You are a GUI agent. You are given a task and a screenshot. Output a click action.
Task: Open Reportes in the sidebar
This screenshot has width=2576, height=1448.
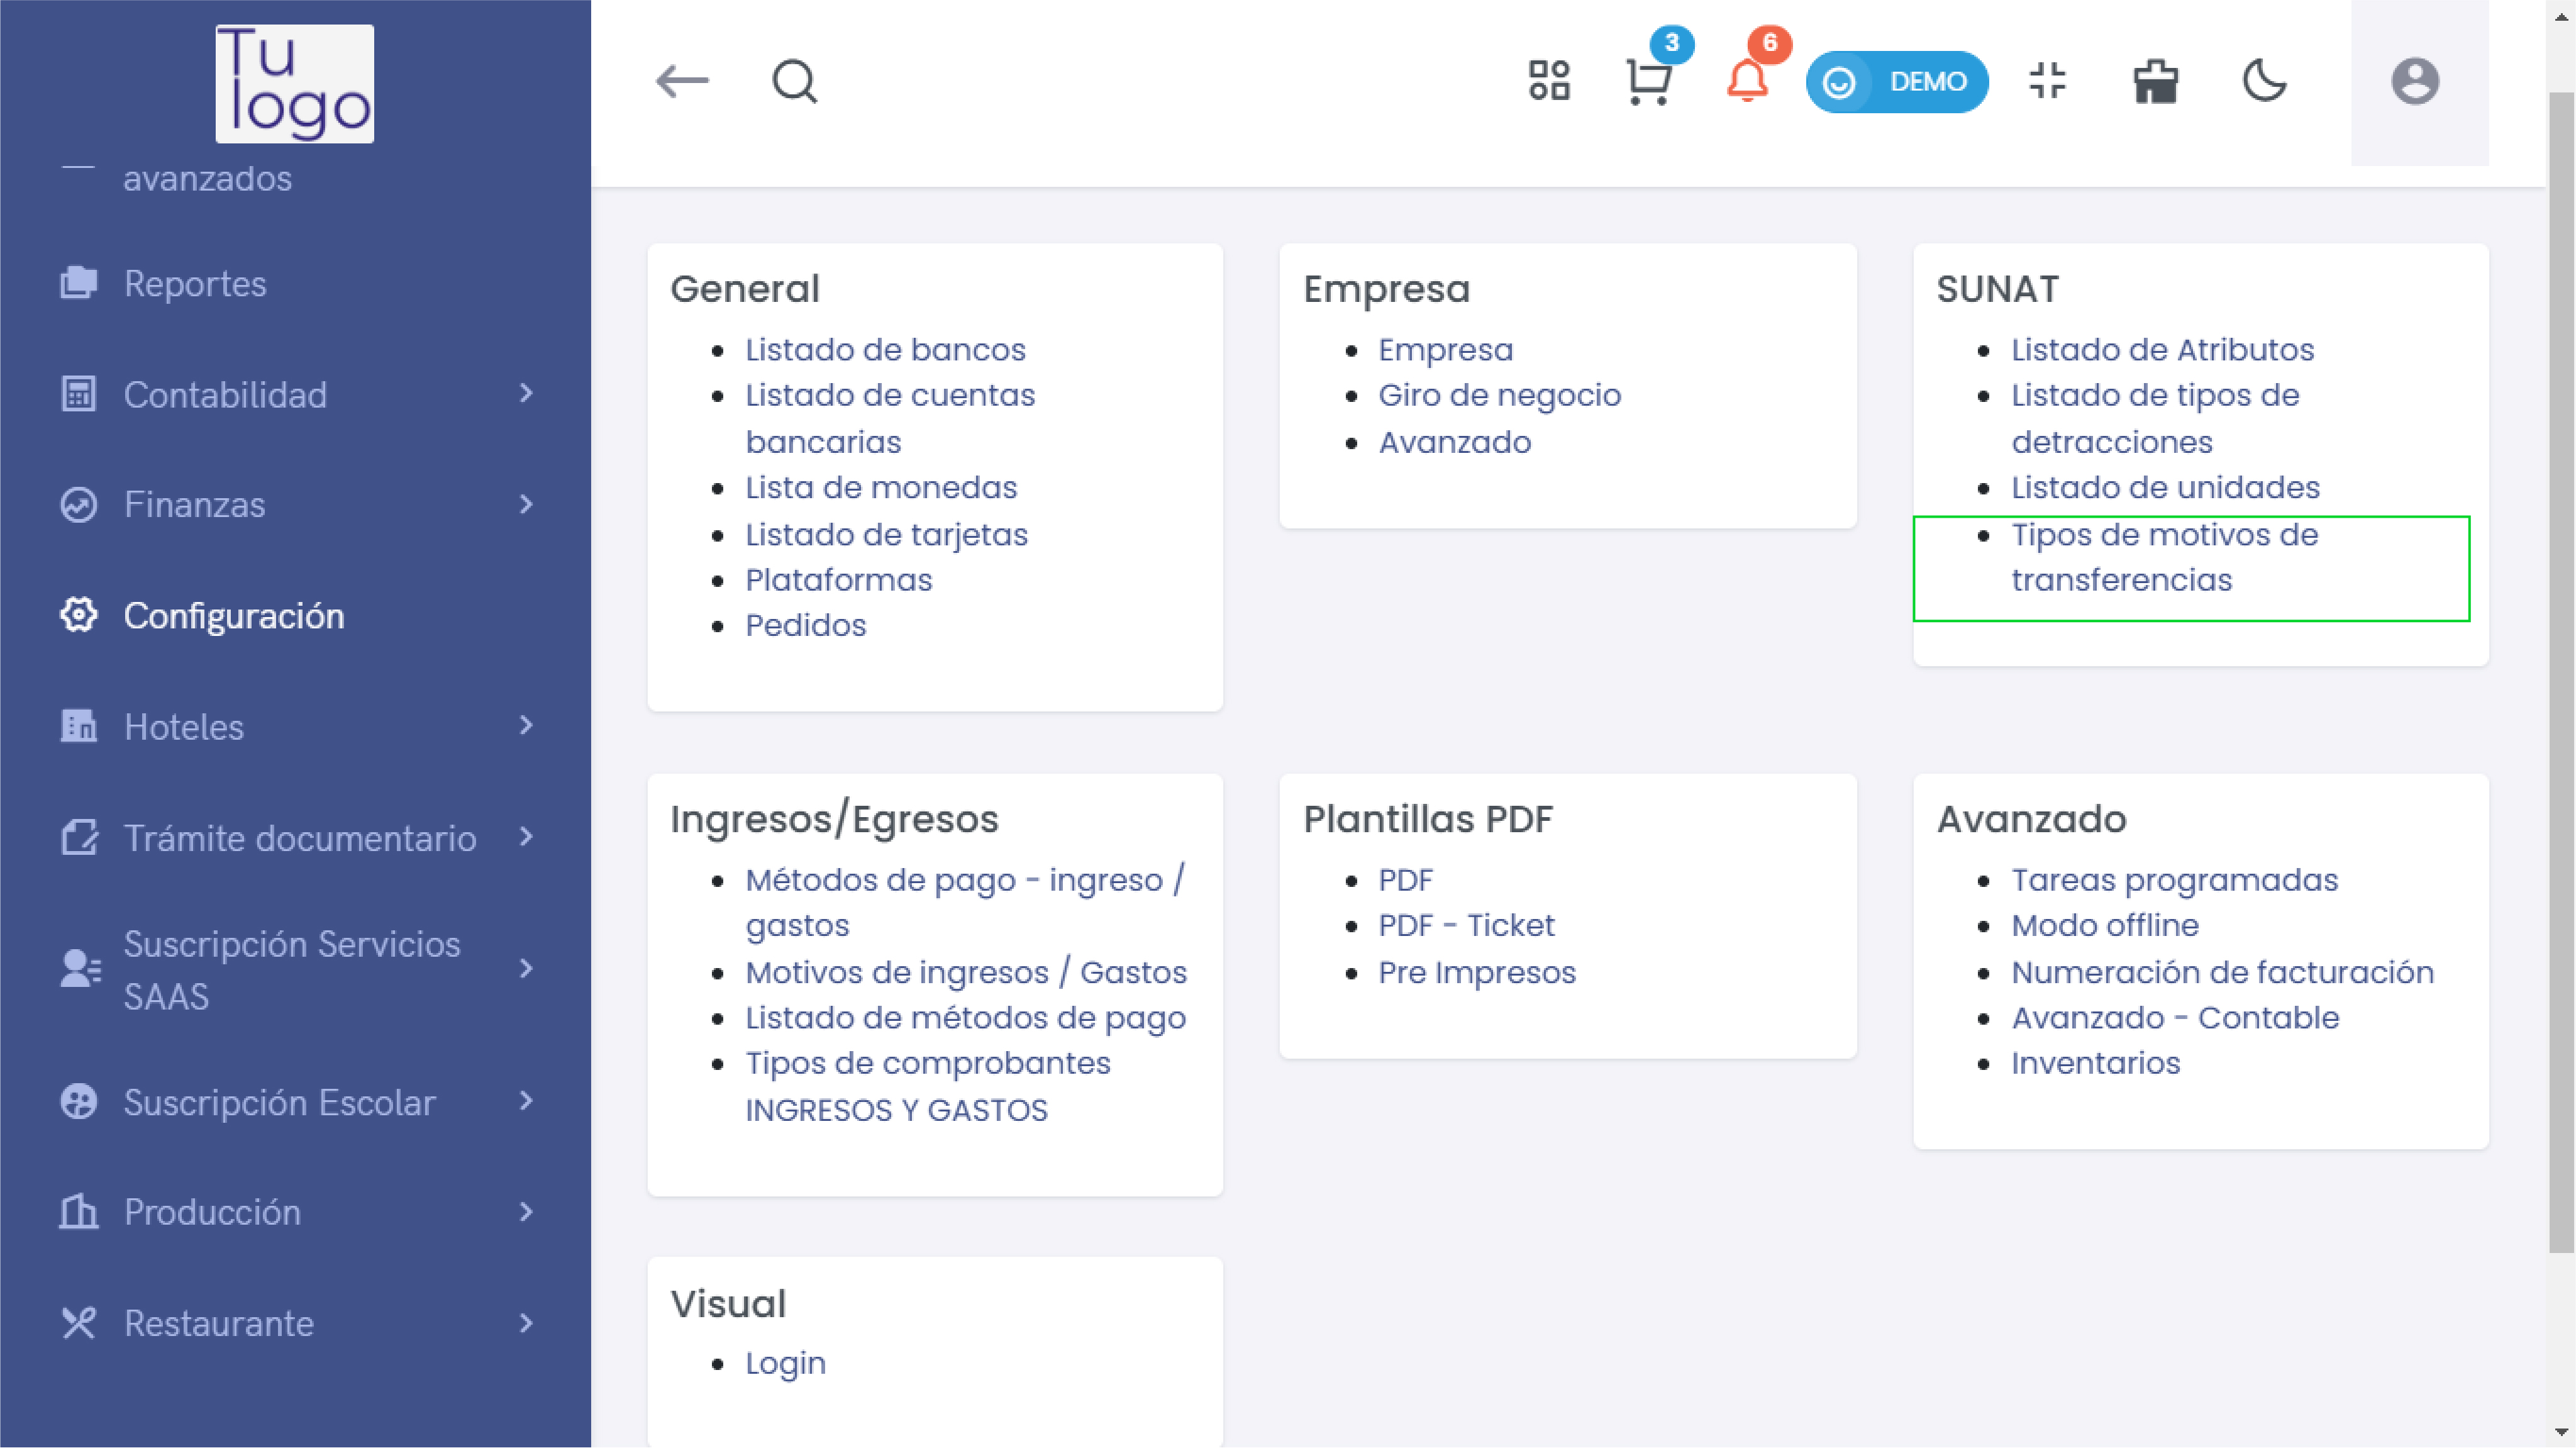click(195, 284)
